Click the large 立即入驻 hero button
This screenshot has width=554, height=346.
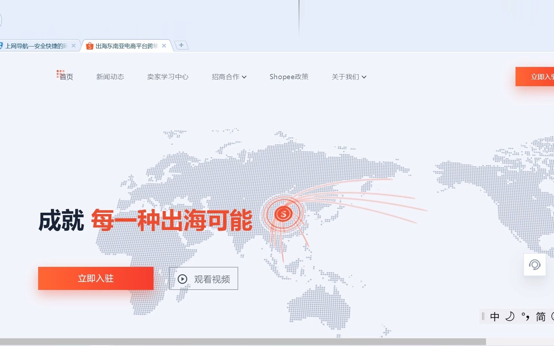96,278
